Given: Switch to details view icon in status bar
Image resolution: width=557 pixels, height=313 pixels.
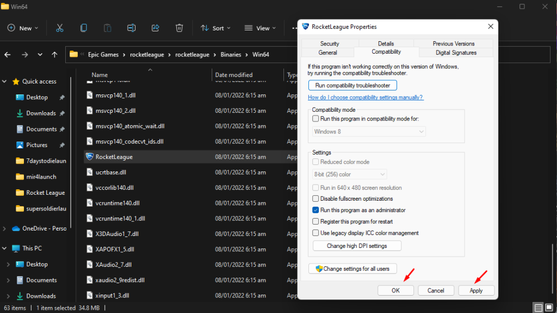Looking at the screenshot, I should point(538,308).
